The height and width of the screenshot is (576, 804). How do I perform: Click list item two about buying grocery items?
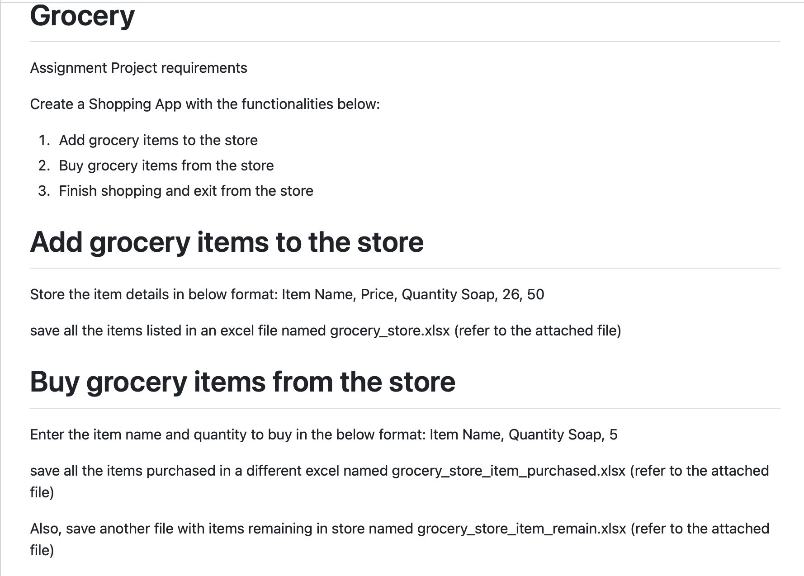(x=166, y=165)
